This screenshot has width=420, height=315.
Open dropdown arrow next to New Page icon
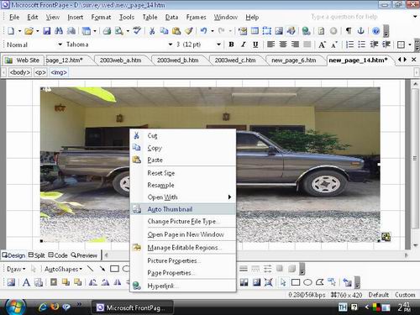(x=19, y=31)
